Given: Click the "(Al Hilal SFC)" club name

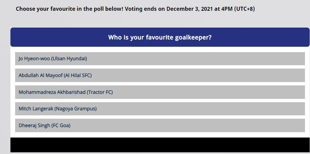Looking at the screenshot, I should (78, 75).
